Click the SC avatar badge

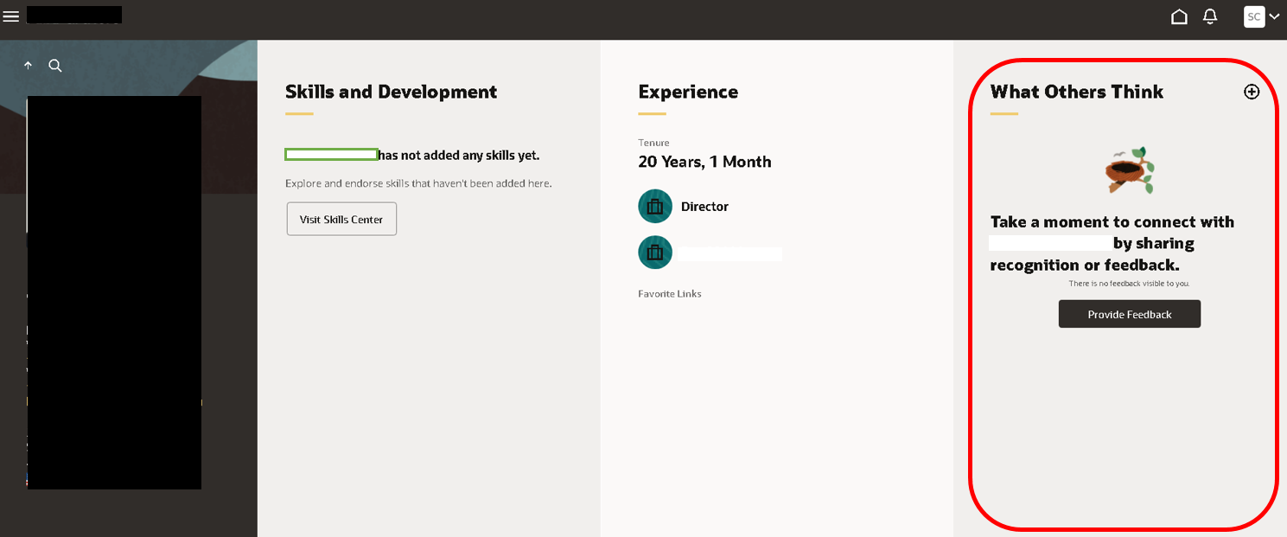coord(1253,16)
